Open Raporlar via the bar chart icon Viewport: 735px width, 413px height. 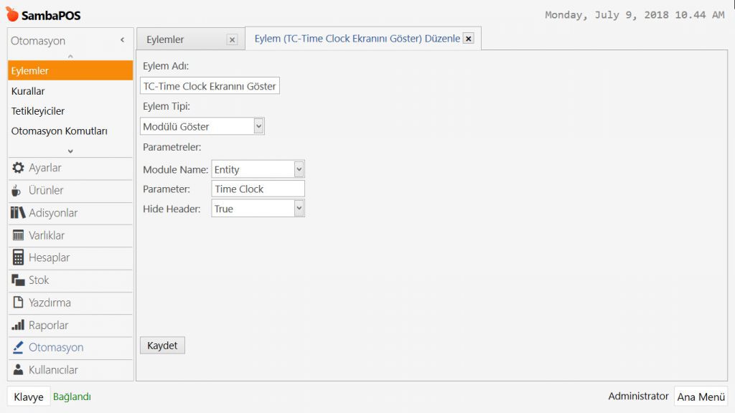coord(19,325)
